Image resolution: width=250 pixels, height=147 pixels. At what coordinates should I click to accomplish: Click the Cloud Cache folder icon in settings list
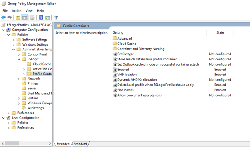tap(115, 44)
